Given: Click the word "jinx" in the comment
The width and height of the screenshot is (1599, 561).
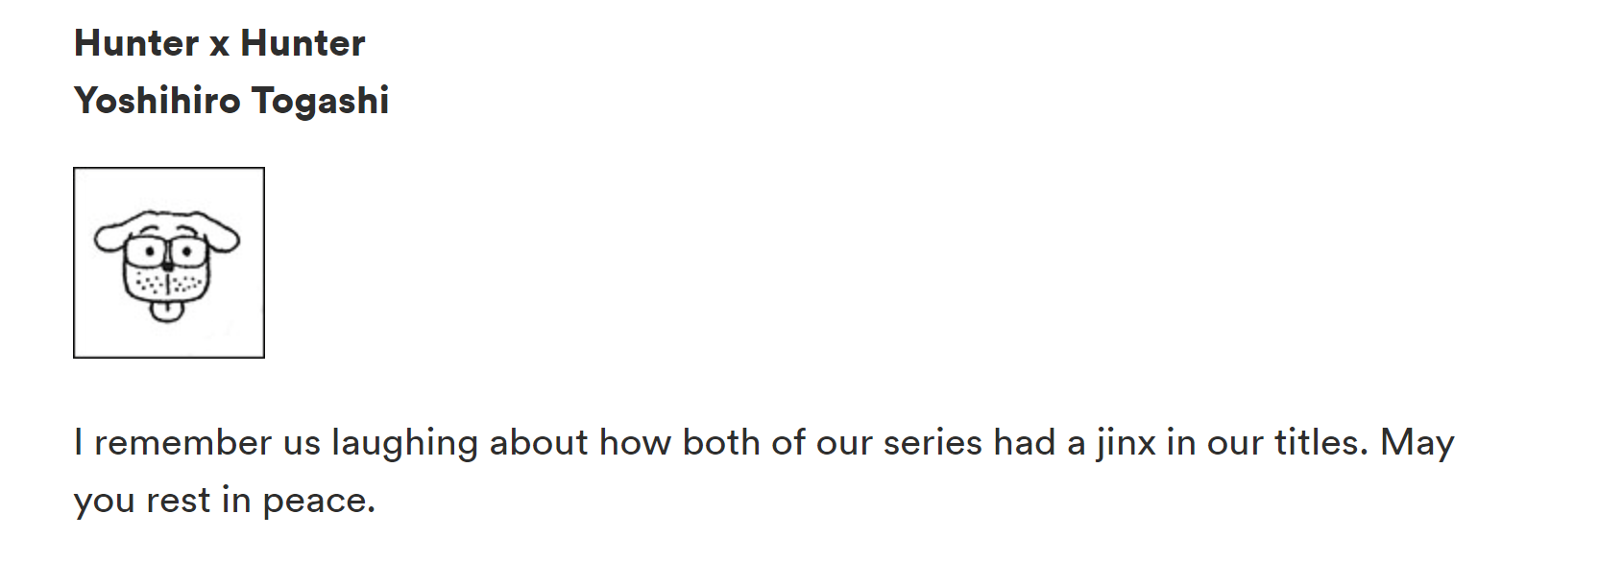Looking at the screenshot, I should [x=1126, y=443].
